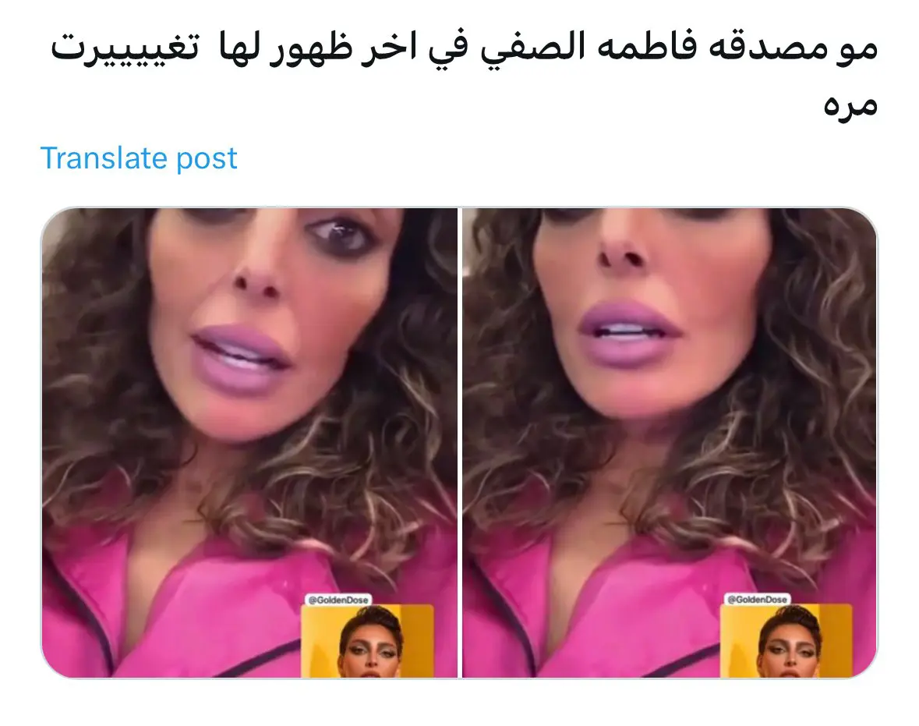Viewport: 919px width, 726px height.
Task: Click the purple lips in the right photo
Action: [x=628, y=335]
